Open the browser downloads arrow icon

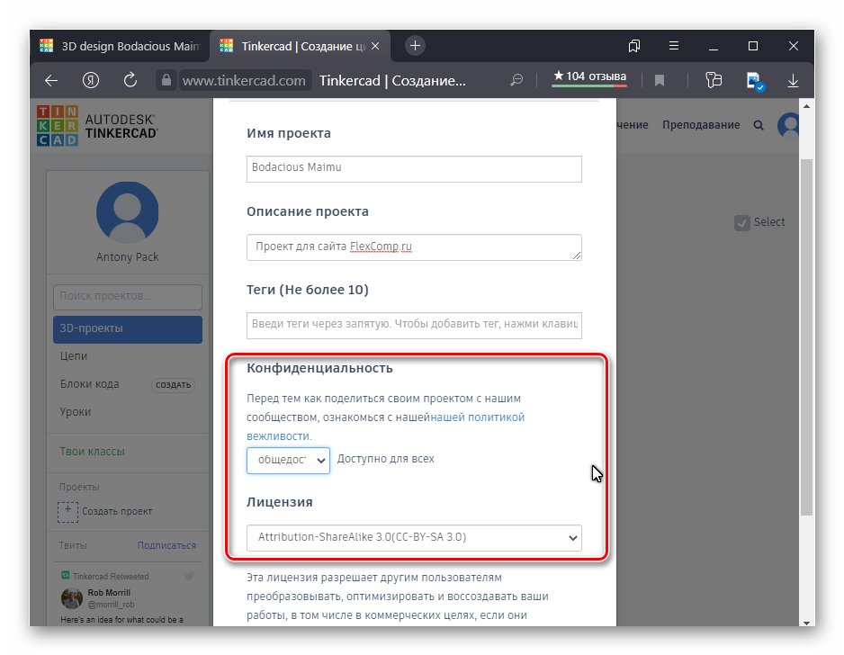click(793, 80)
